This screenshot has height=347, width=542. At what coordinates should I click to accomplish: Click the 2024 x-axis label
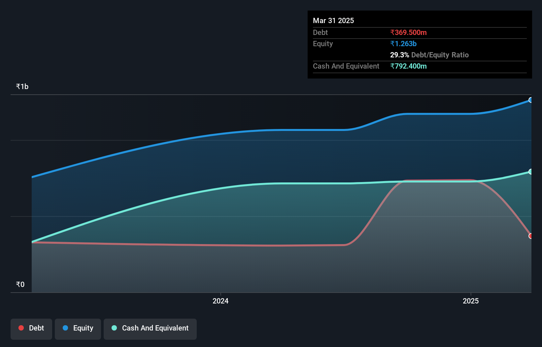tap(220, 301)
